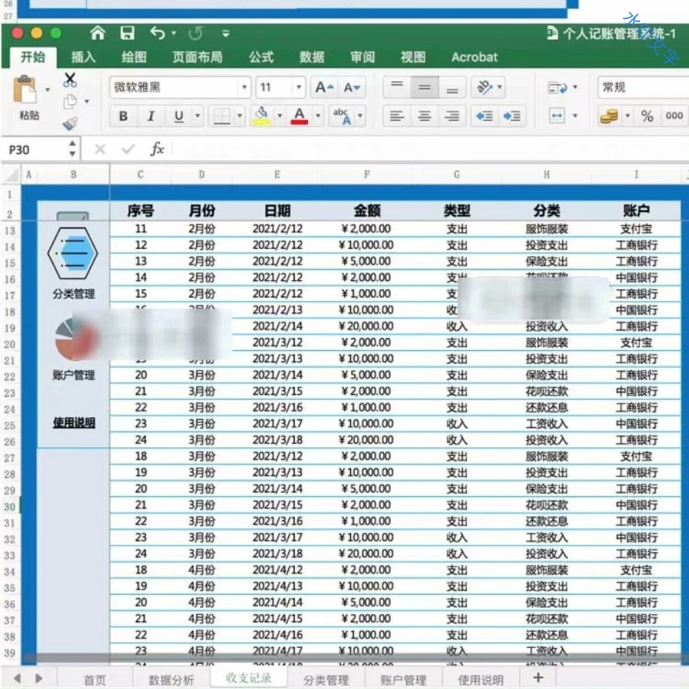
Task: Decrease indent
Action: click(x=484, y=117)
